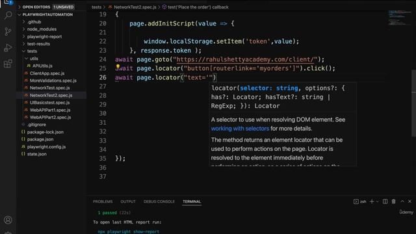This screenshot has width=416, height=234.
Task: Open WebAPIPart1.spec.js file
Action: click(x=50, y=110)
